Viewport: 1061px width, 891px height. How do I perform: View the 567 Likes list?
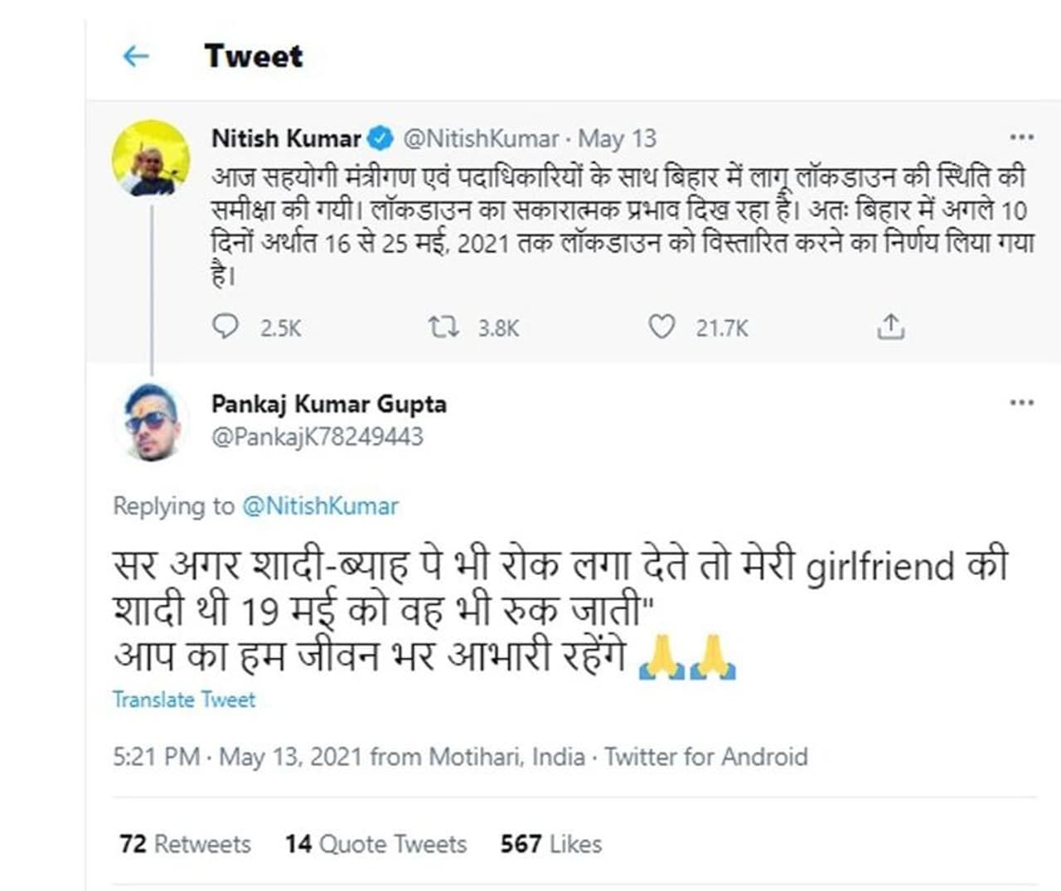click(550, 844)
